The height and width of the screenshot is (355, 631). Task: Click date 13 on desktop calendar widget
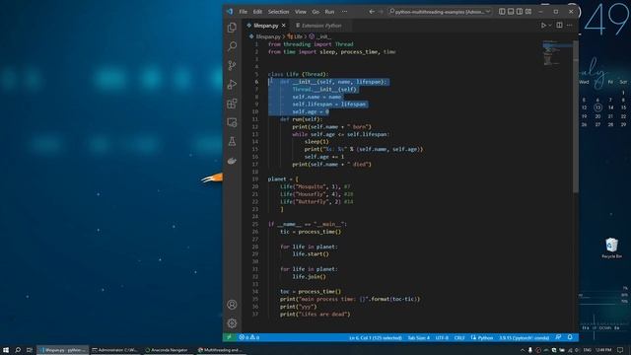(x=597, y=107)
